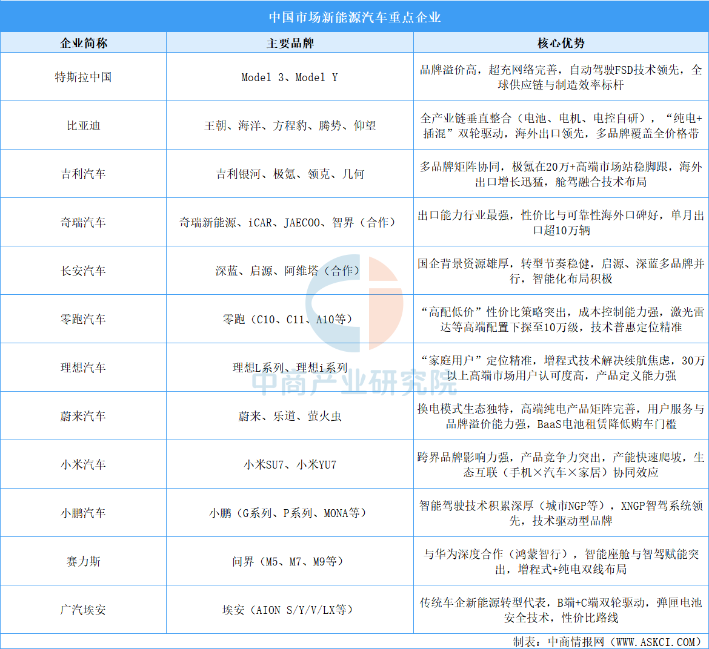
Task: Click the 长安汽车 company cell
Action: pyautogui.click(x=83, y=271)
